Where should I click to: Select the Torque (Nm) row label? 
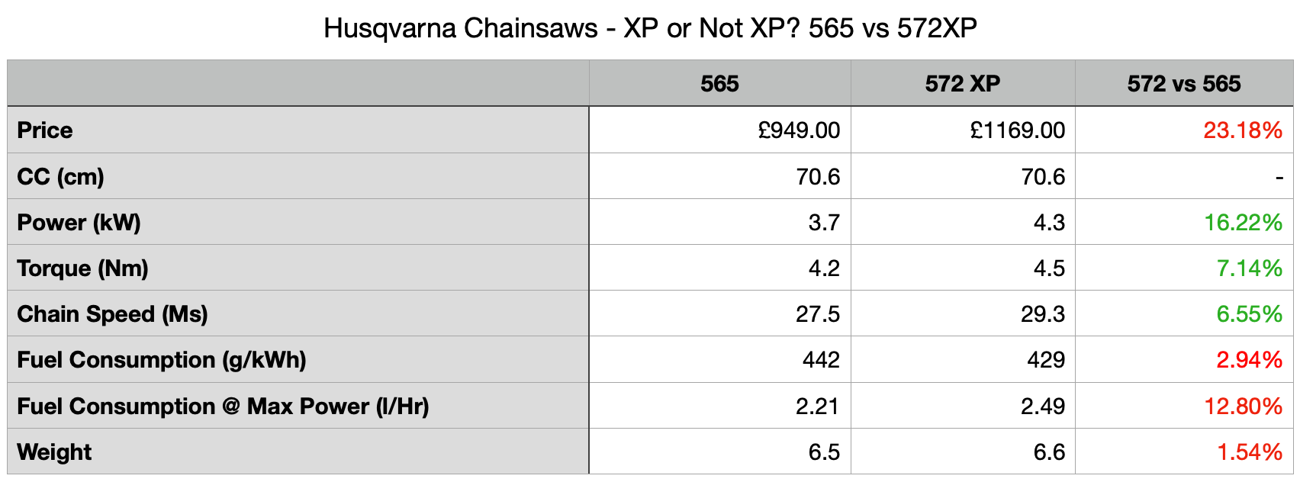(x=82, y=268)
